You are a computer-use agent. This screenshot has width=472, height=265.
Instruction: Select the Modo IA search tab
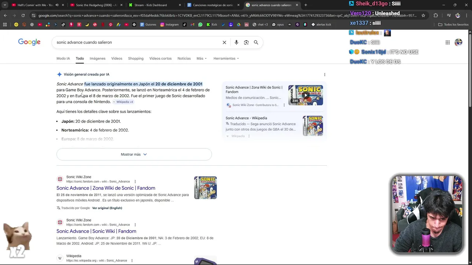pos(63,59)
